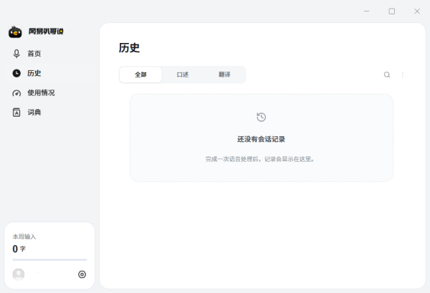Click the 网易叭哥说 bird logo icon
This screenshot has width=430, height=293.
[15, 32]
